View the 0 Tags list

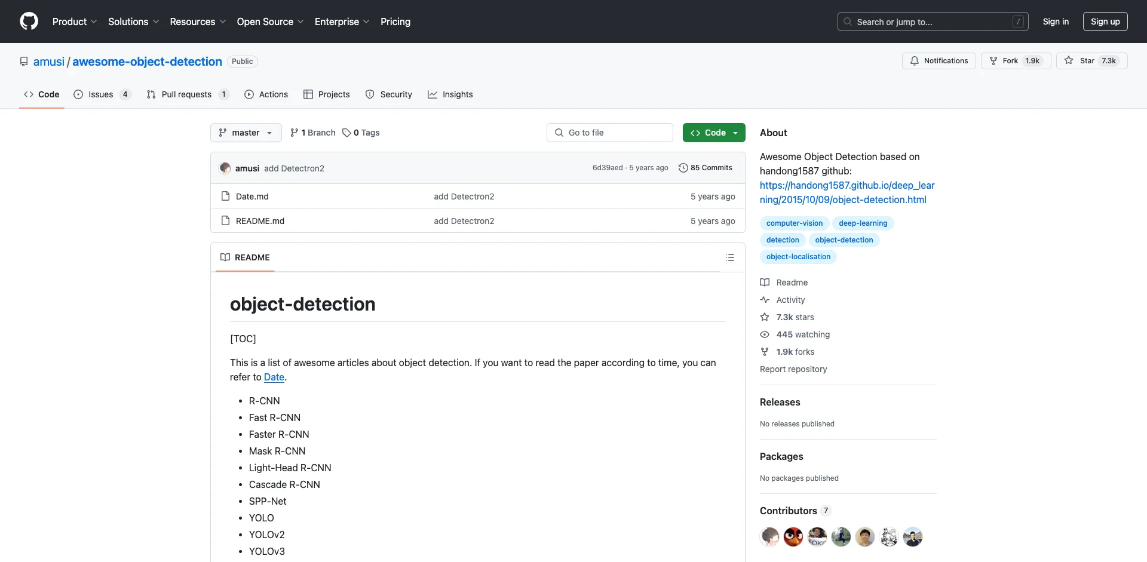point(361,133)
